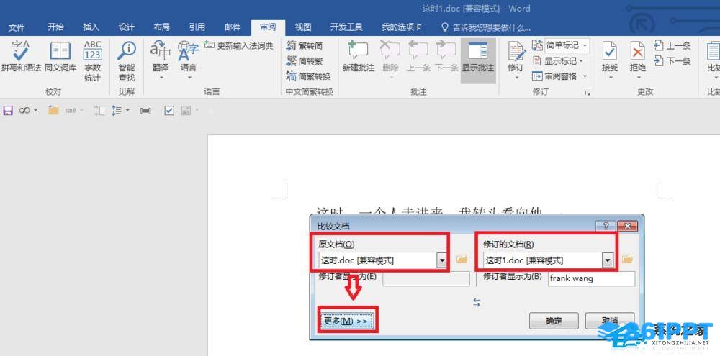Swap documents with the blue arrows icon

click(x=477, y=302)
